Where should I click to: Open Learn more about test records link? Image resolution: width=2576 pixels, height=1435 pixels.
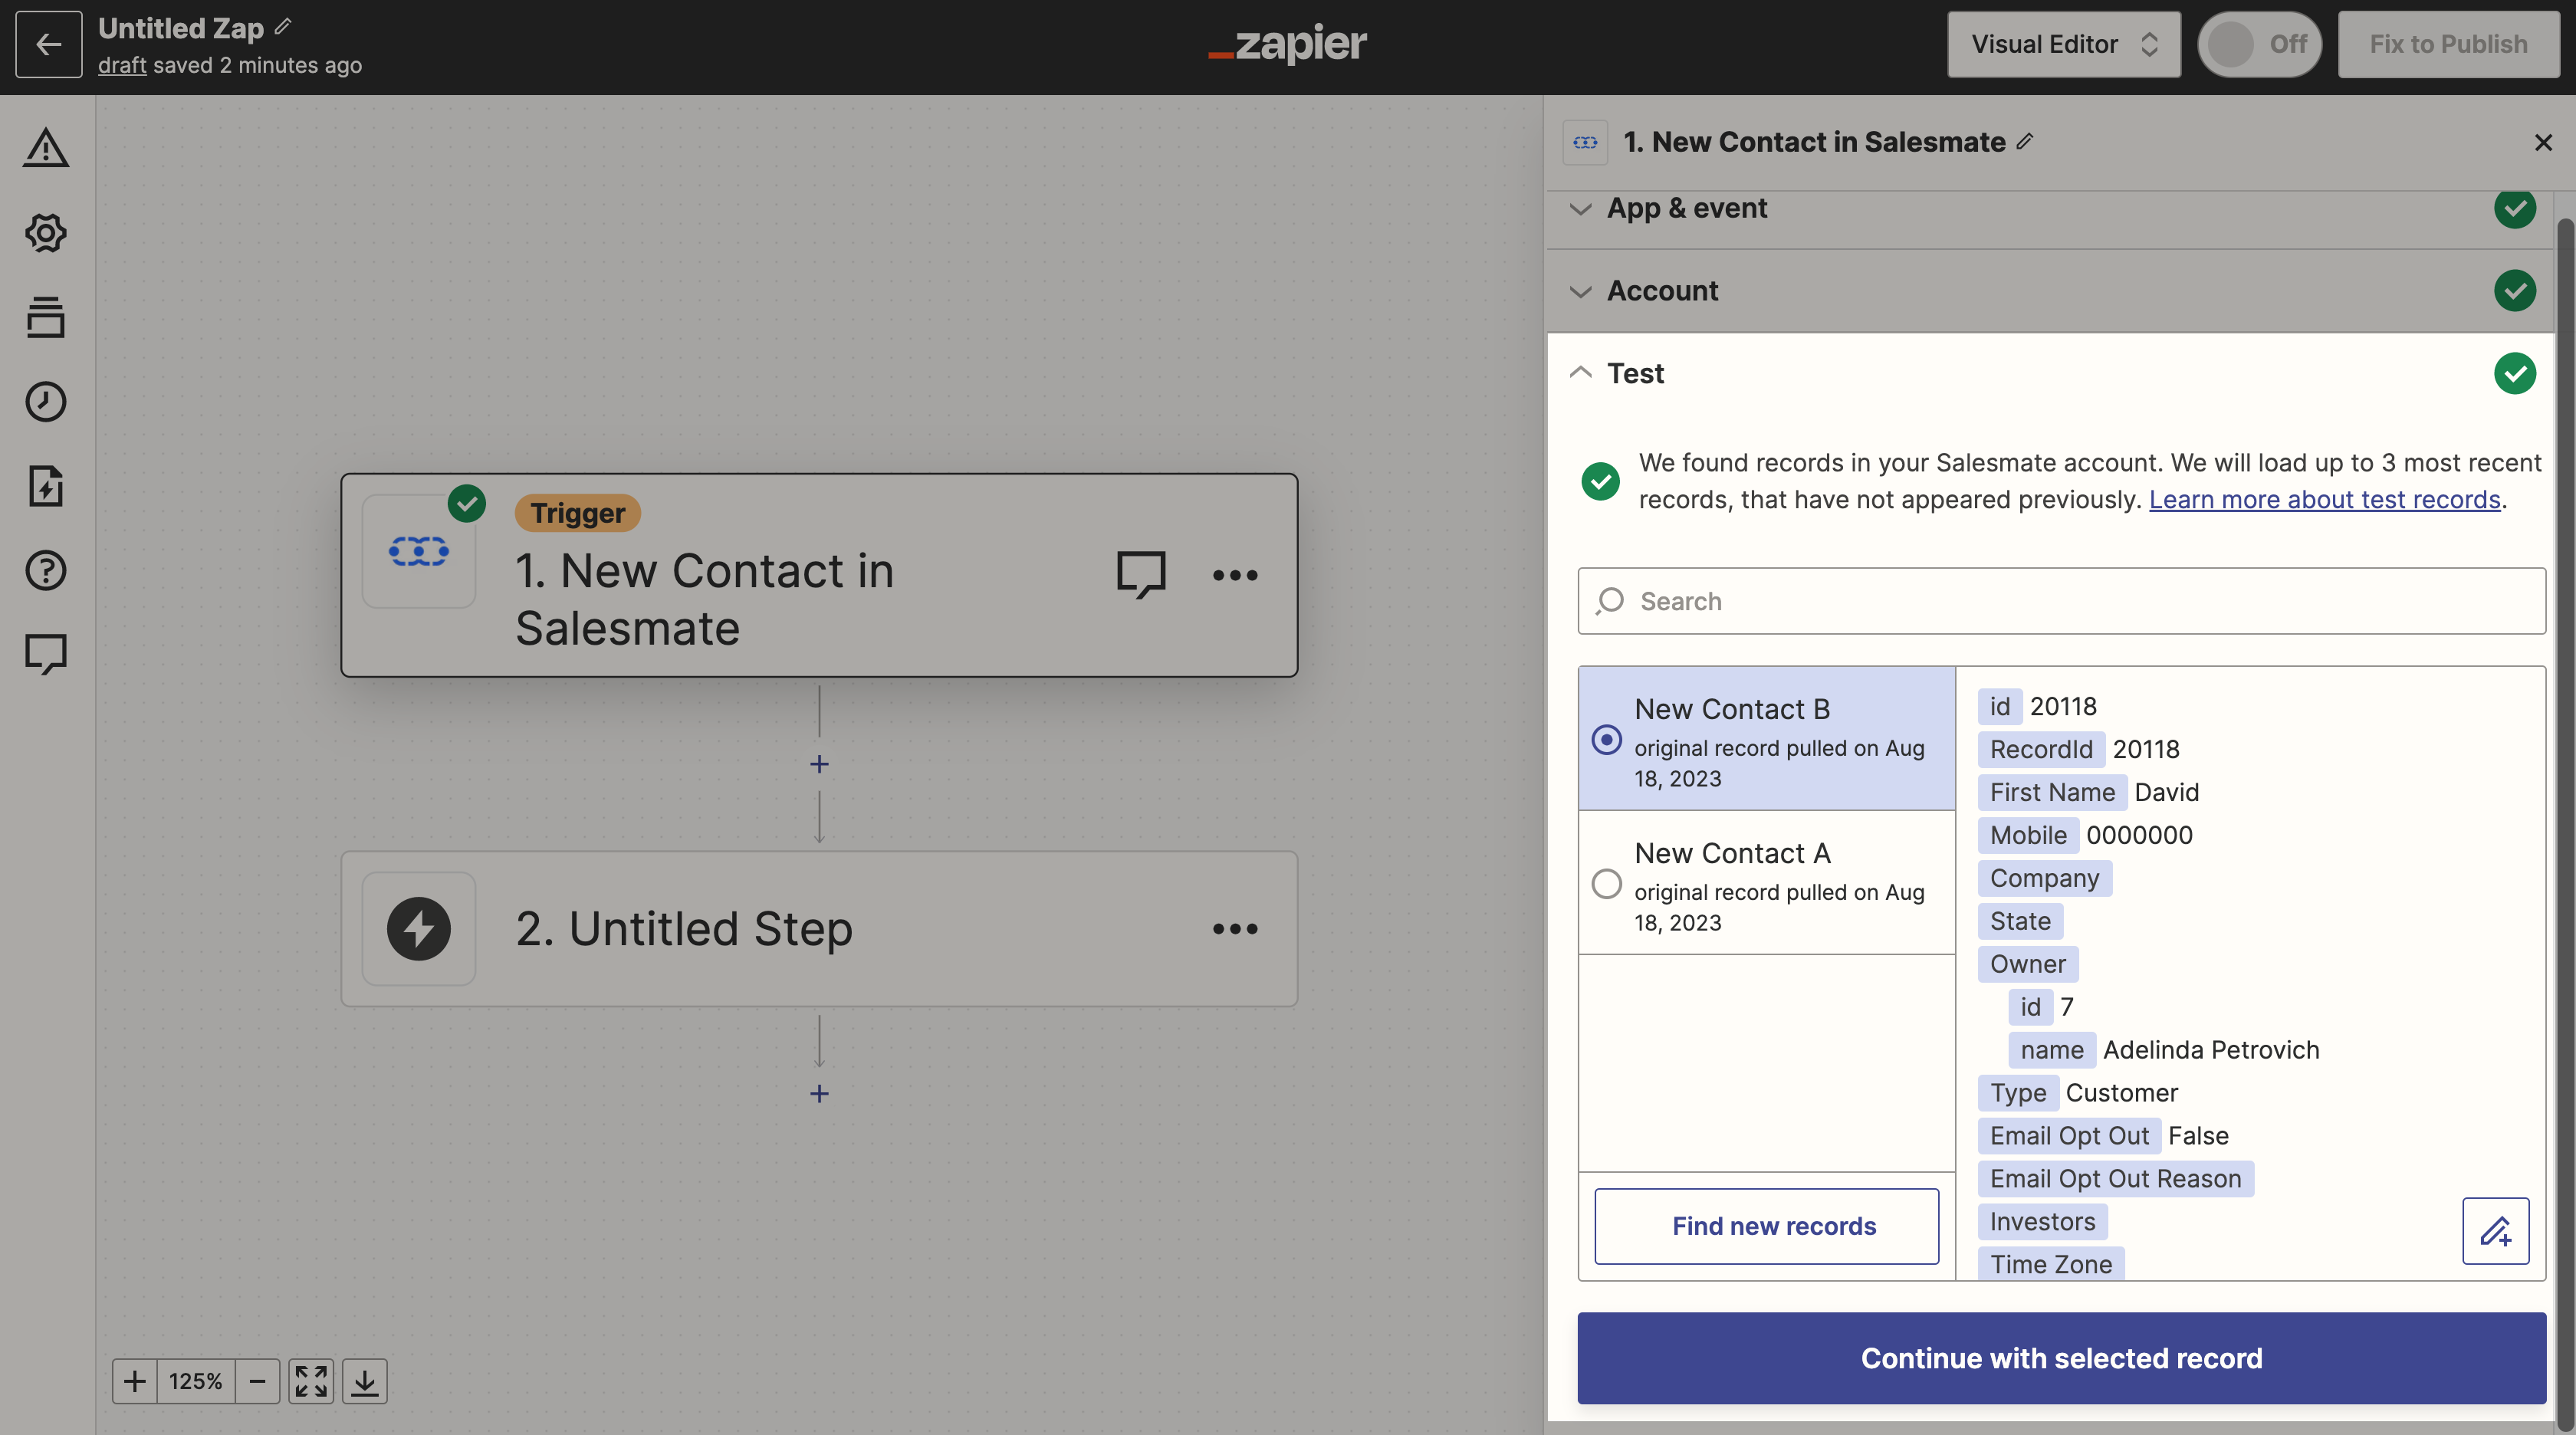pyautogui.click(x=2324, y=499)
